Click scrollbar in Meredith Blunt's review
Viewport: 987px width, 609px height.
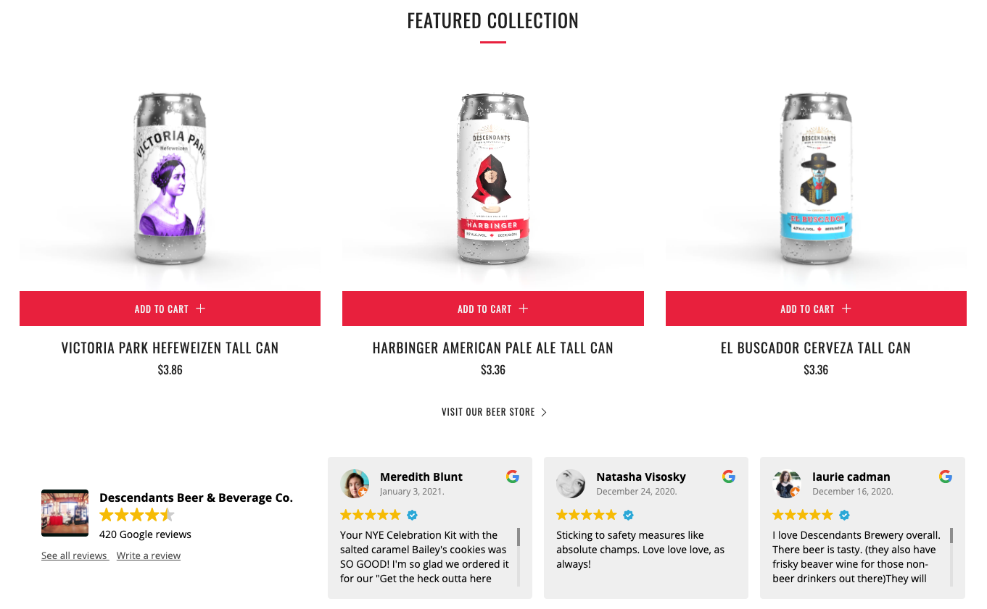[519, 537]
